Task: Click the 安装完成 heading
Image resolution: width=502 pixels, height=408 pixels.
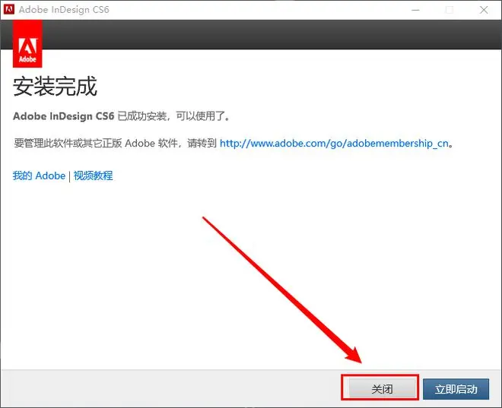Action: [55, 86]
